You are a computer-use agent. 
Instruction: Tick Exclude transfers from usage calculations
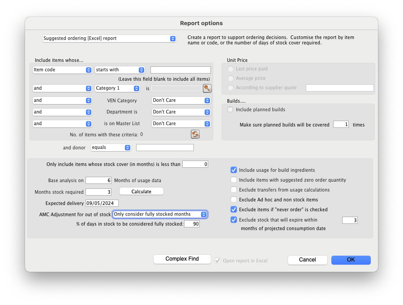[233, 190]
